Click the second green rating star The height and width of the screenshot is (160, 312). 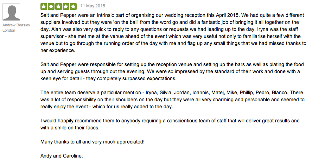click(51, 6)
